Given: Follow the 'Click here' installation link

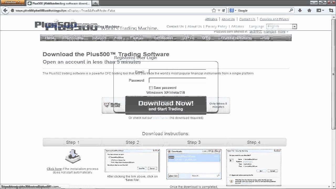Looking at the screenshot, I should (54, 169).
